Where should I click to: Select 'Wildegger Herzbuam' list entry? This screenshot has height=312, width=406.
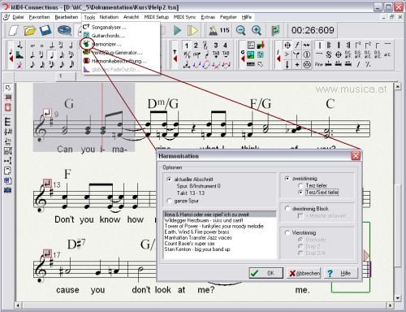219,220
